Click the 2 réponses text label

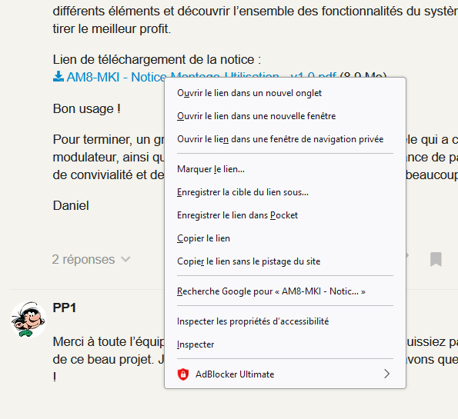(83, 259)
